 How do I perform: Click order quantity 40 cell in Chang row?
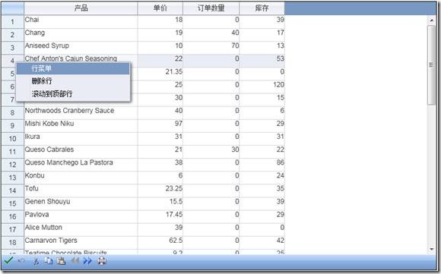pos(211,35)
